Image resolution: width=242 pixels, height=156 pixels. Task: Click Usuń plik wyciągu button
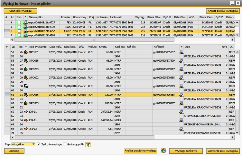click(20, 11)
